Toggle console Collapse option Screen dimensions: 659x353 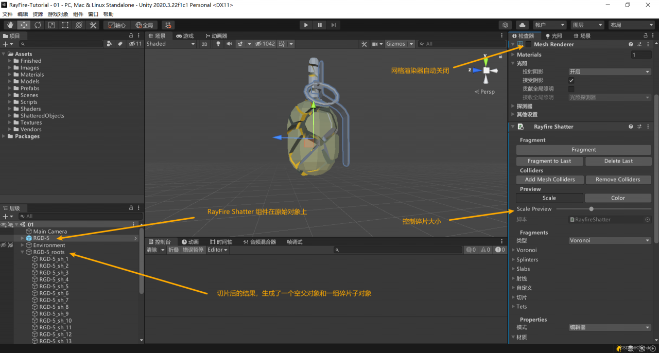point(172,250)
